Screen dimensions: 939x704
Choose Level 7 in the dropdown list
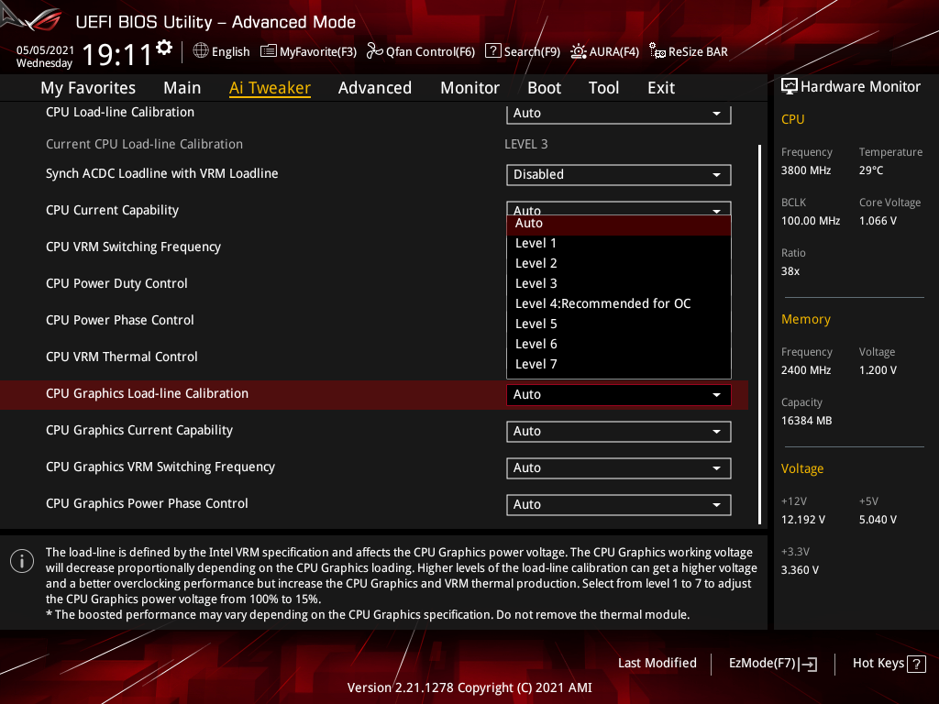(536, 364)
